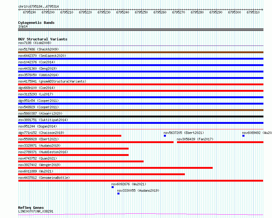The image size is (272, 218).
Task: Click ruler position 6795190
Action: point(29,12)
